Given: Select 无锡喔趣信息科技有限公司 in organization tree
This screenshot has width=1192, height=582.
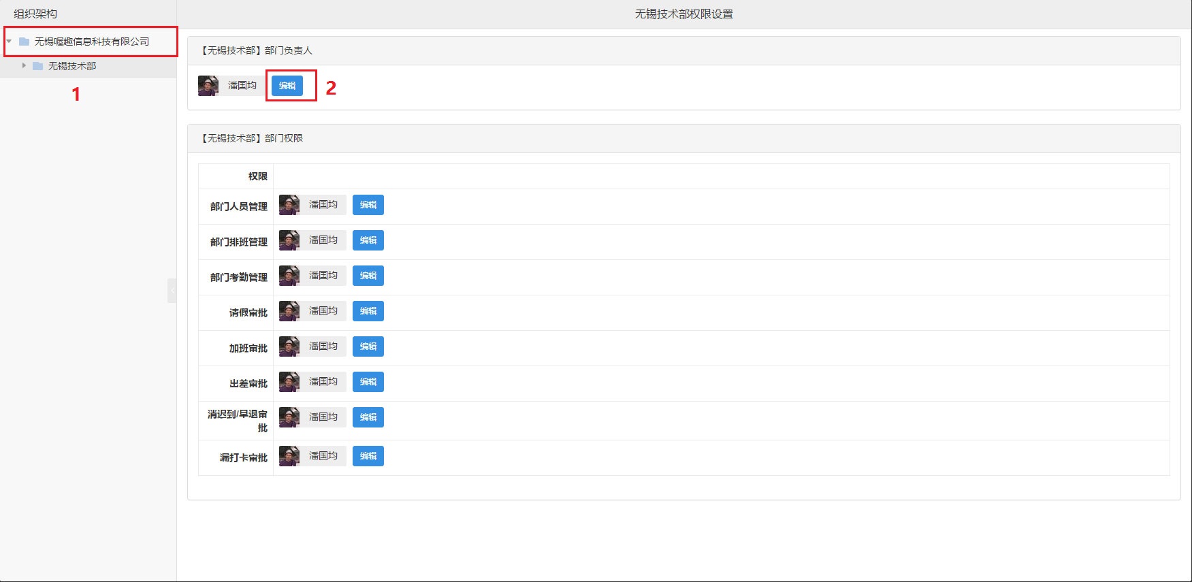Looking at the screenshot, I should point(91,42).
